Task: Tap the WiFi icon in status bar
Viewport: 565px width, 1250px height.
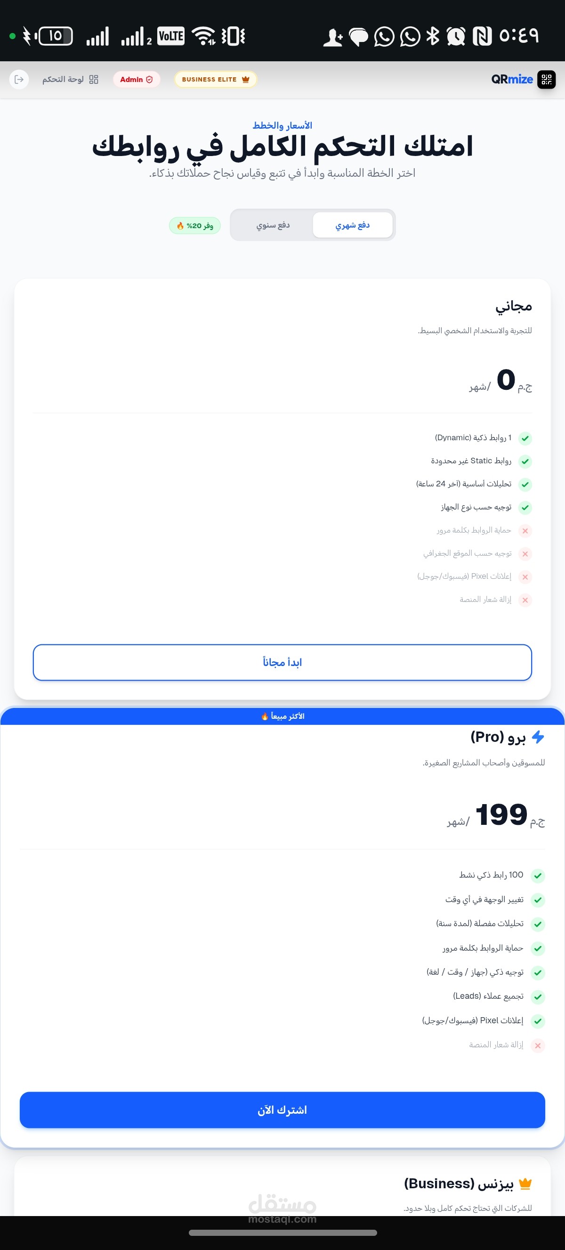Action: coord(203,36)
